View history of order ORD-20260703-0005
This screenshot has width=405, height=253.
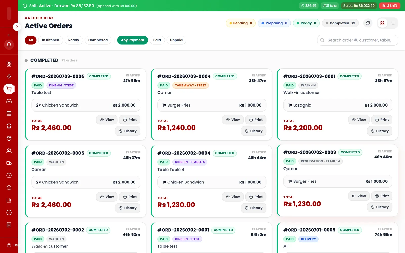(x=128, y=131)
